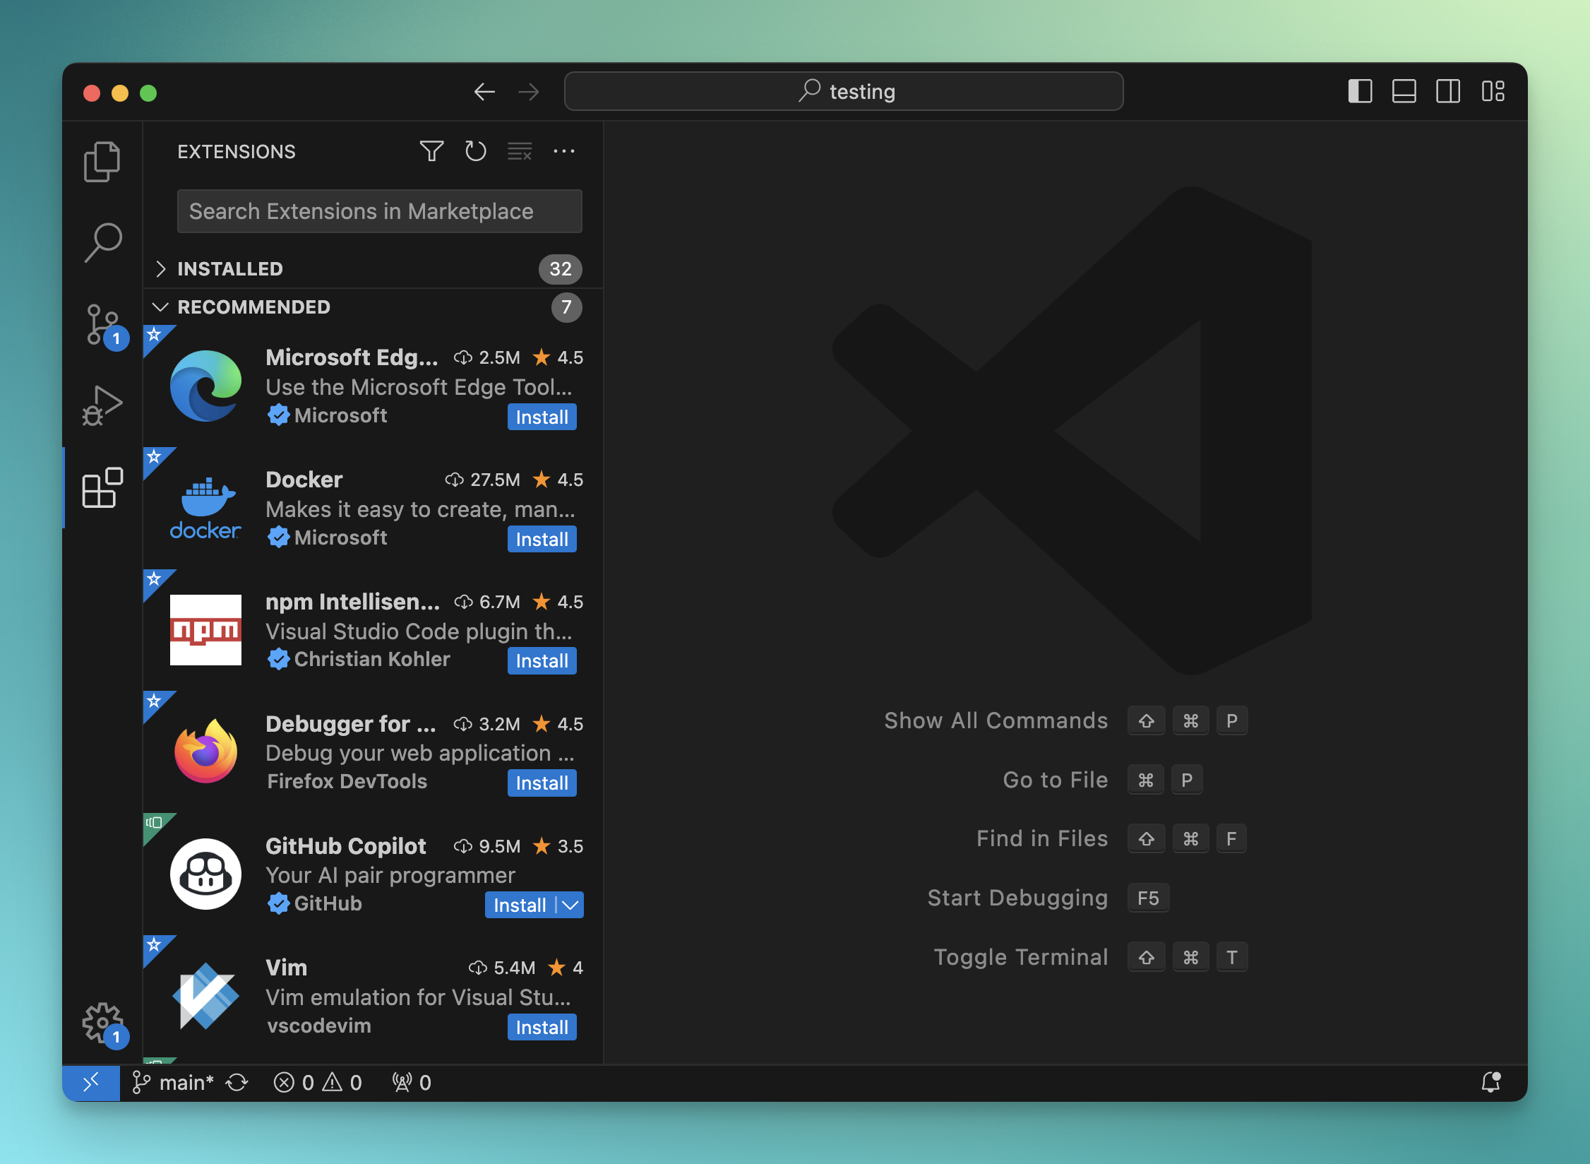This screenshot has width=1590, height=1164.
Task: Install the Docker extension
Action: (542, 539)
